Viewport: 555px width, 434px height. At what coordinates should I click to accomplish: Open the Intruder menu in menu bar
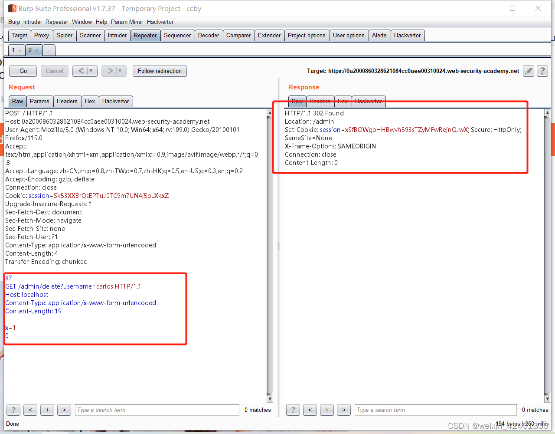pos(33,22)
